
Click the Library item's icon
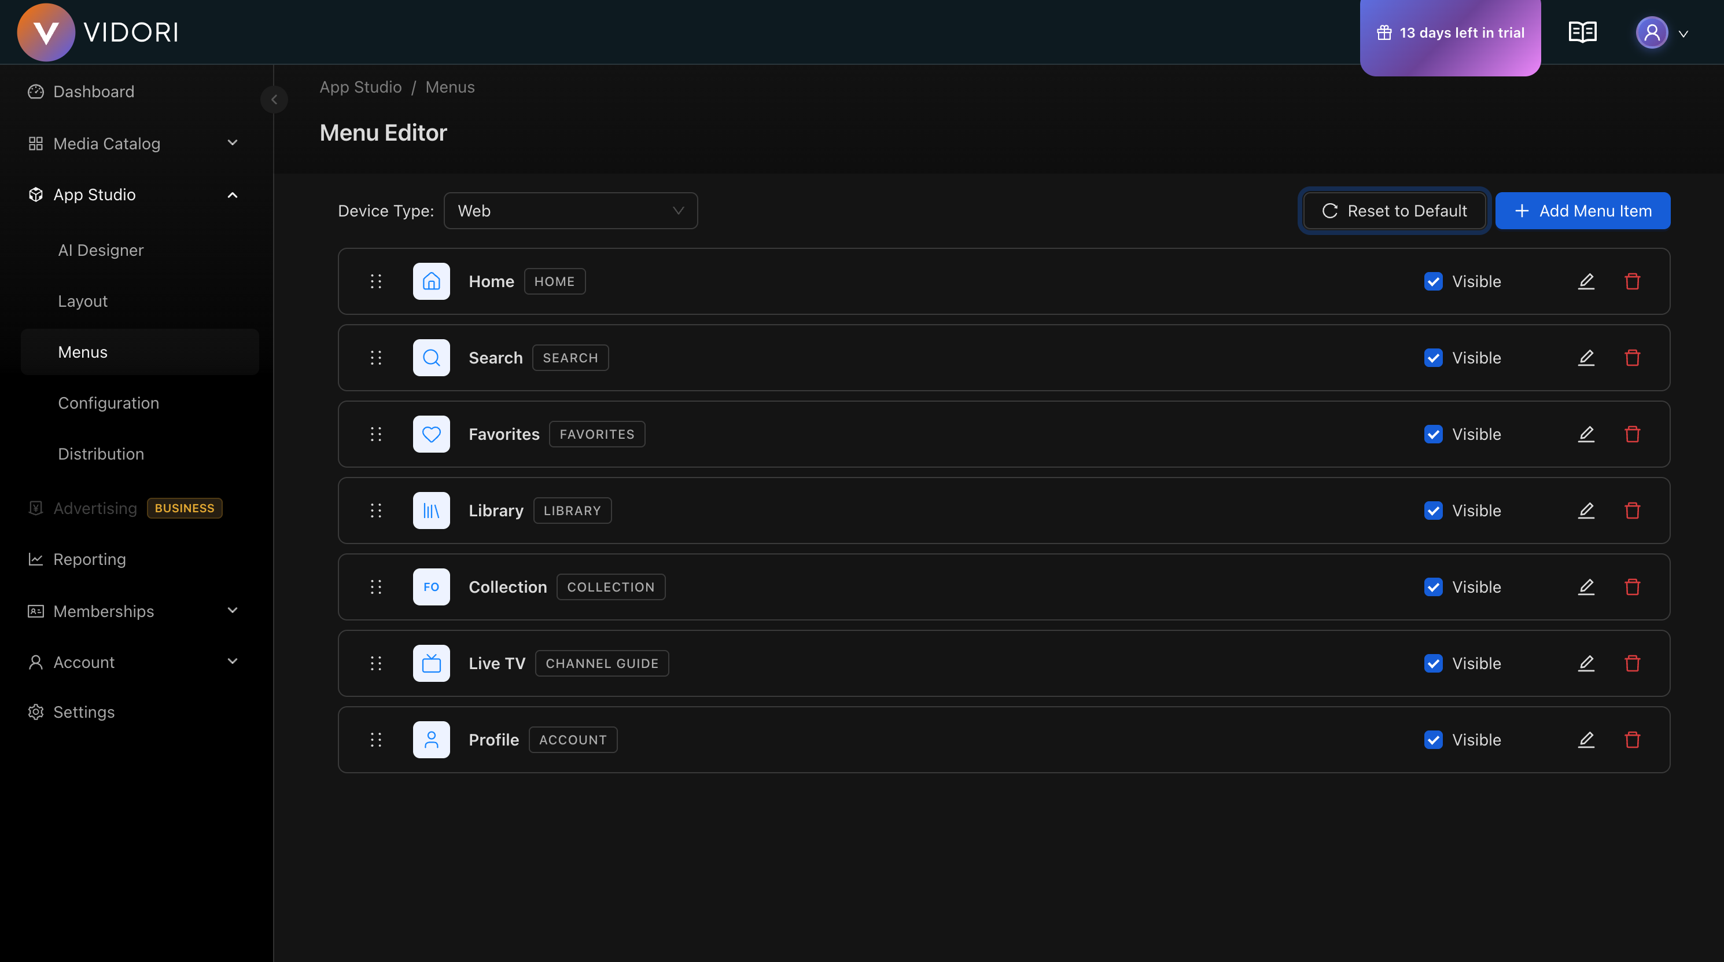pyautogui.click(x=431, y=510)
